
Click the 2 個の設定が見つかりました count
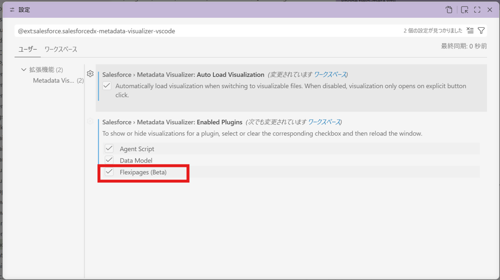(433, 30)
